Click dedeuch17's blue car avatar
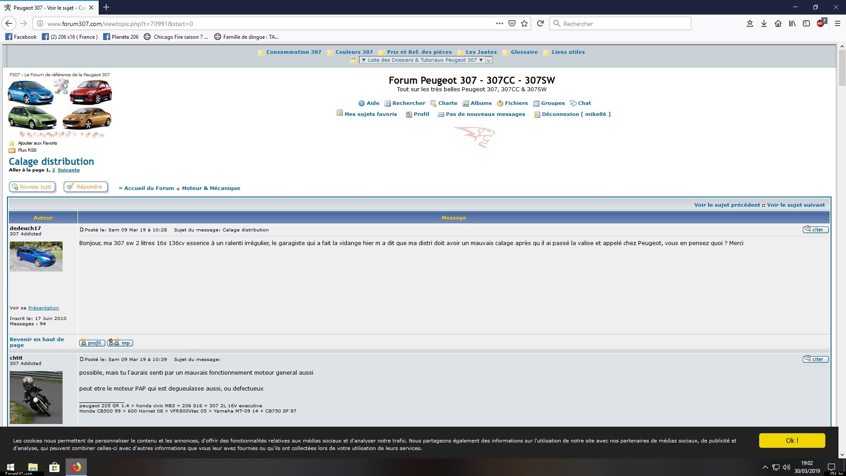This screenshot has height=476, width=846. [36, 256]
